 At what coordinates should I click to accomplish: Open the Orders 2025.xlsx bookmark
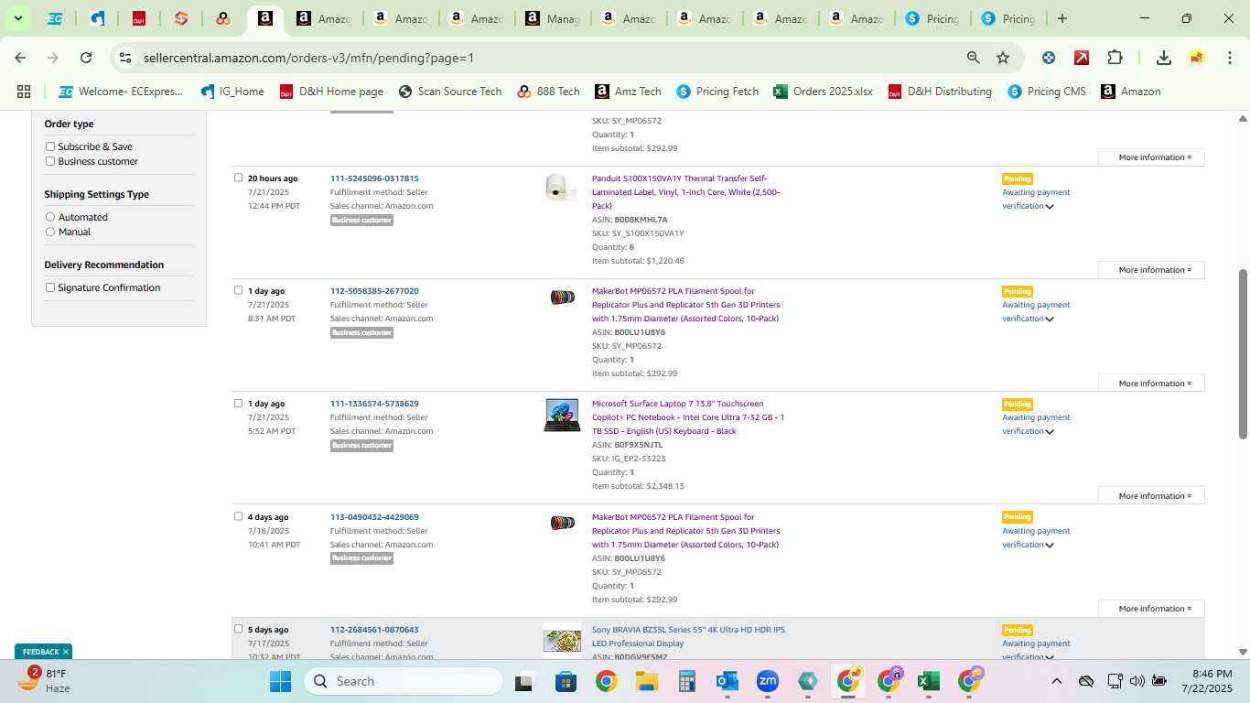823,92
